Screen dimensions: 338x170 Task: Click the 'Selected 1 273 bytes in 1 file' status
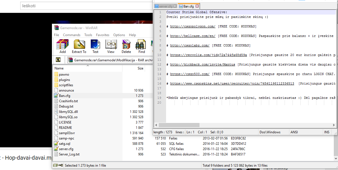pyautogui.click(x=85, y=166)
